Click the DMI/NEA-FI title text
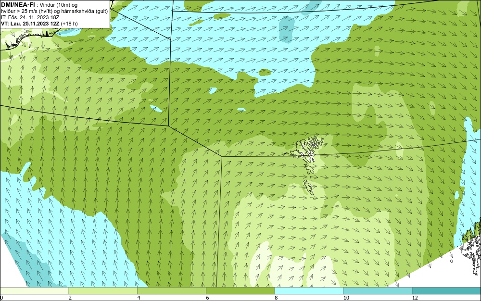This screenshot has width=481, height=301. click(17, 5)
